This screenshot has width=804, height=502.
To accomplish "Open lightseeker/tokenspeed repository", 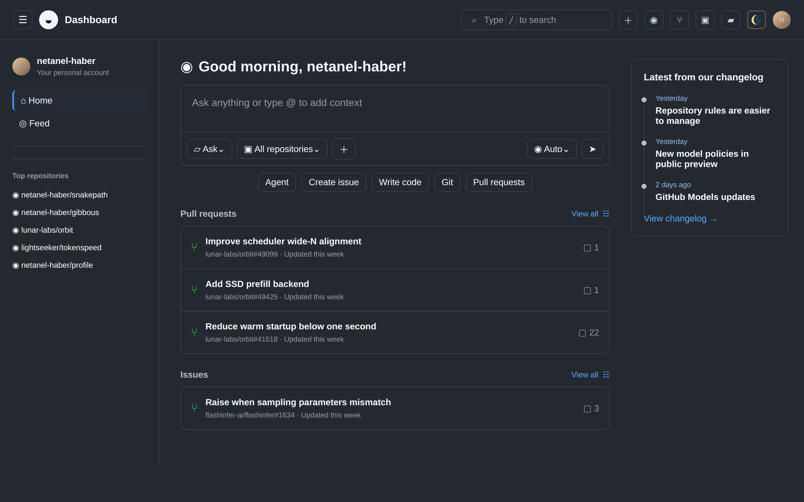I will [57, 248].
